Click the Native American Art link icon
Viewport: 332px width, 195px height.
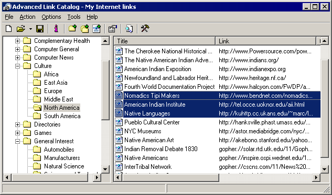[x=119, y=140]
